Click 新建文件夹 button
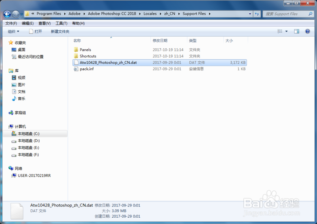Screen dimensions: 317x224 60,31
